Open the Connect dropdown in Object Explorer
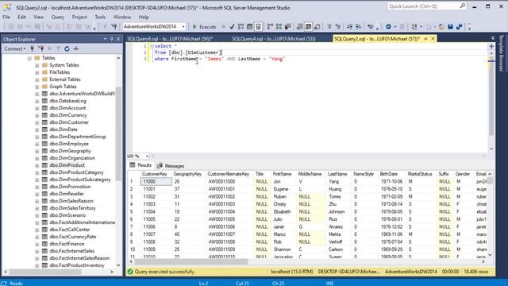 point(15,48)
